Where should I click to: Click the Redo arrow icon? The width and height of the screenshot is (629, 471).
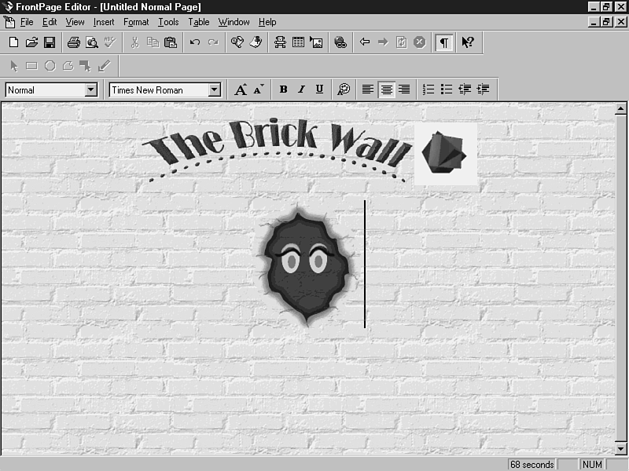213,42
